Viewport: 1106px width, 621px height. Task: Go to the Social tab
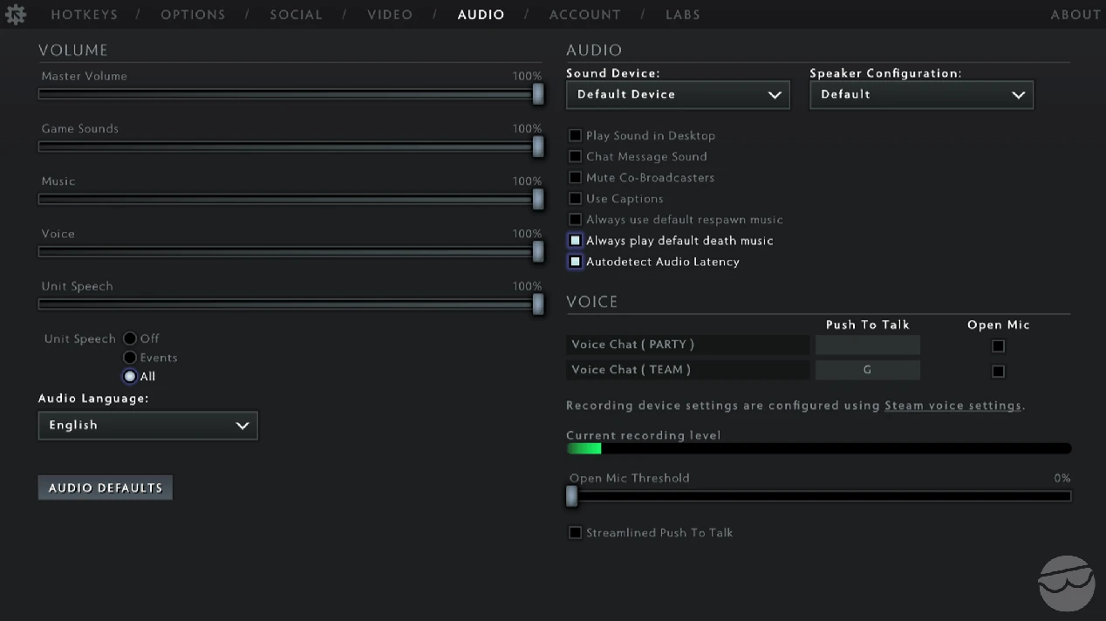point(296,15)
